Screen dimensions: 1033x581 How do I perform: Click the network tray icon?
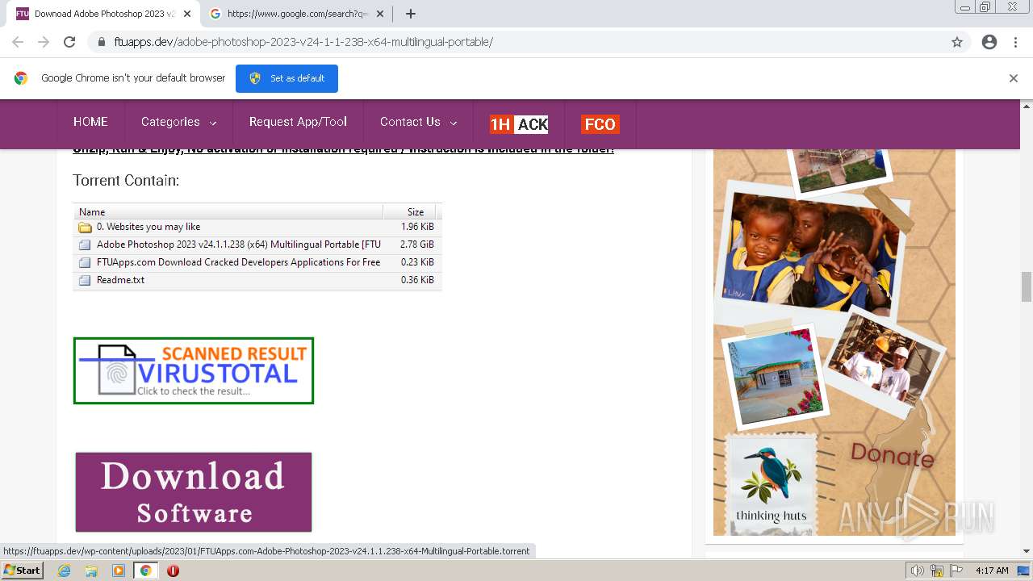click(937, 571)
